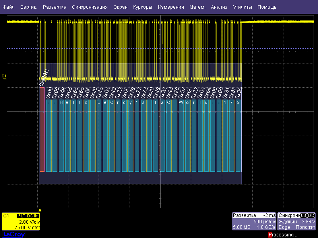The height and width of the screenshot is (238, 318).
Task: Select the red address block in decode
Action: tap(42, 130)
